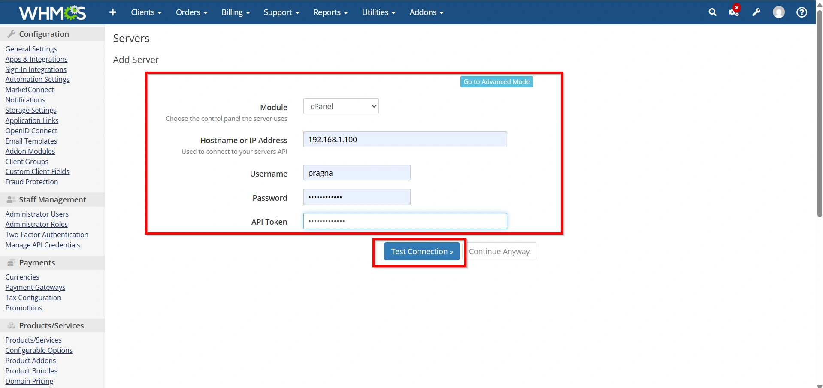Open Administrator Roles link
The height and width of the screenshot is (388, 823).
[x=36, y=224]
